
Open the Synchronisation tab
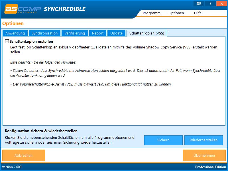click(x=44, y=33)
